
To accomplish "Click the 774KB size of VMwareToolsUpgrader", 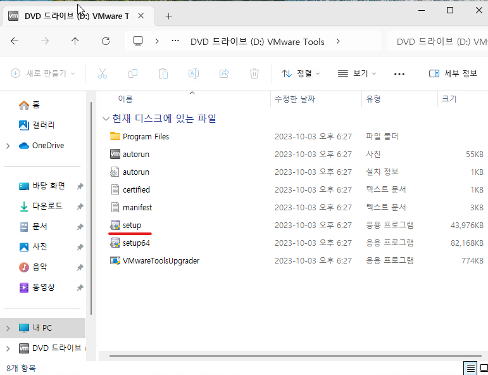I will click(472, 261).
